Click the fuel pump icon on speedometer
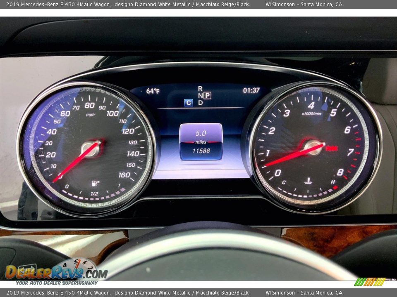The height and width of the screenshot is (297, 397). pyautogui.click(x=95, y=183)
